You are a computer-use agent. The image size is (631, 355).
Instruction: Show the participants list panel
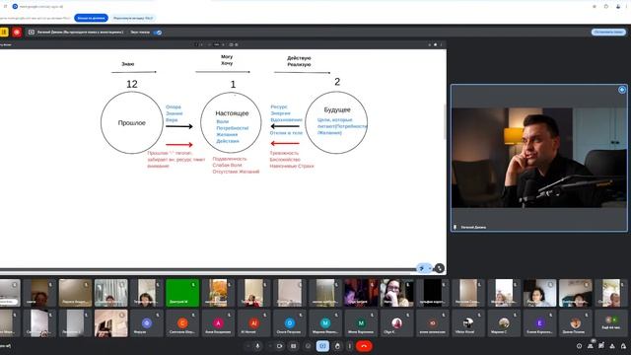pos(591,346)
